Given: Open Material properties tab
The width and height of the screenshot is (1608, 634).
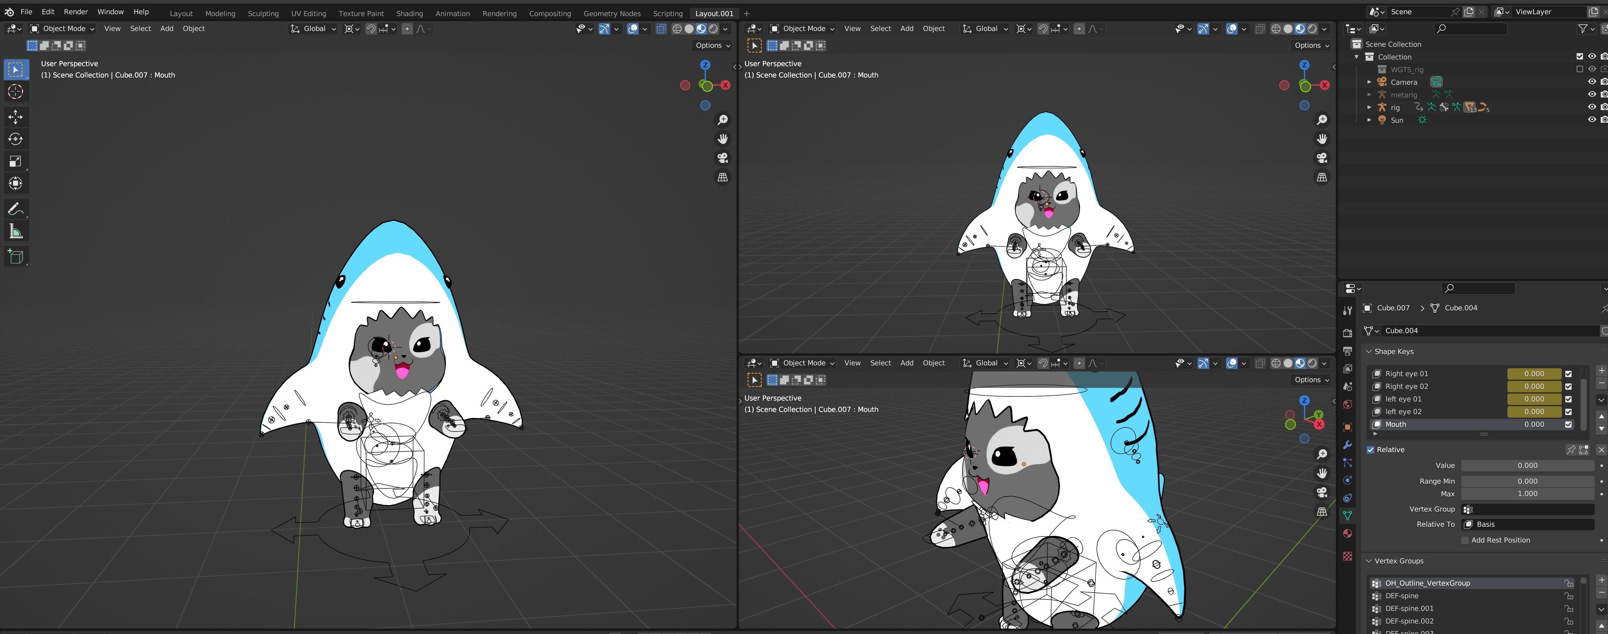Looking at the screenshot, I should point(1347,533).
